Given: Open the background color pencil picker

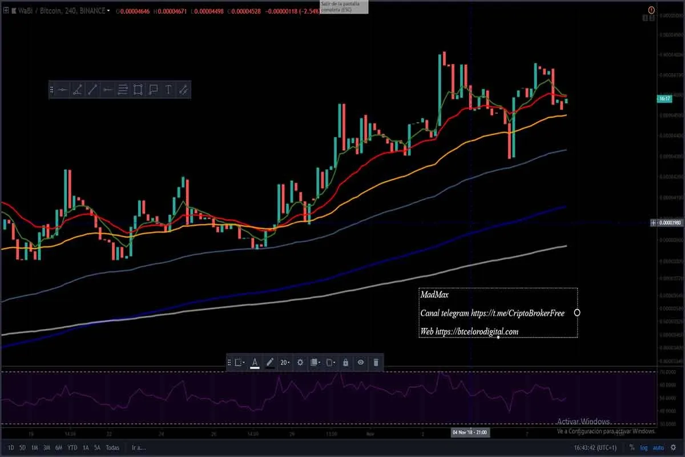Looking at the screenshot, I should [x=269, y=362].
